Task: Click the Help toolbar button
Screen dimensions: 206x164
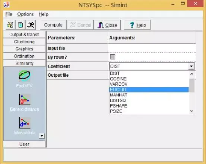Action: (x=137, y=25)
